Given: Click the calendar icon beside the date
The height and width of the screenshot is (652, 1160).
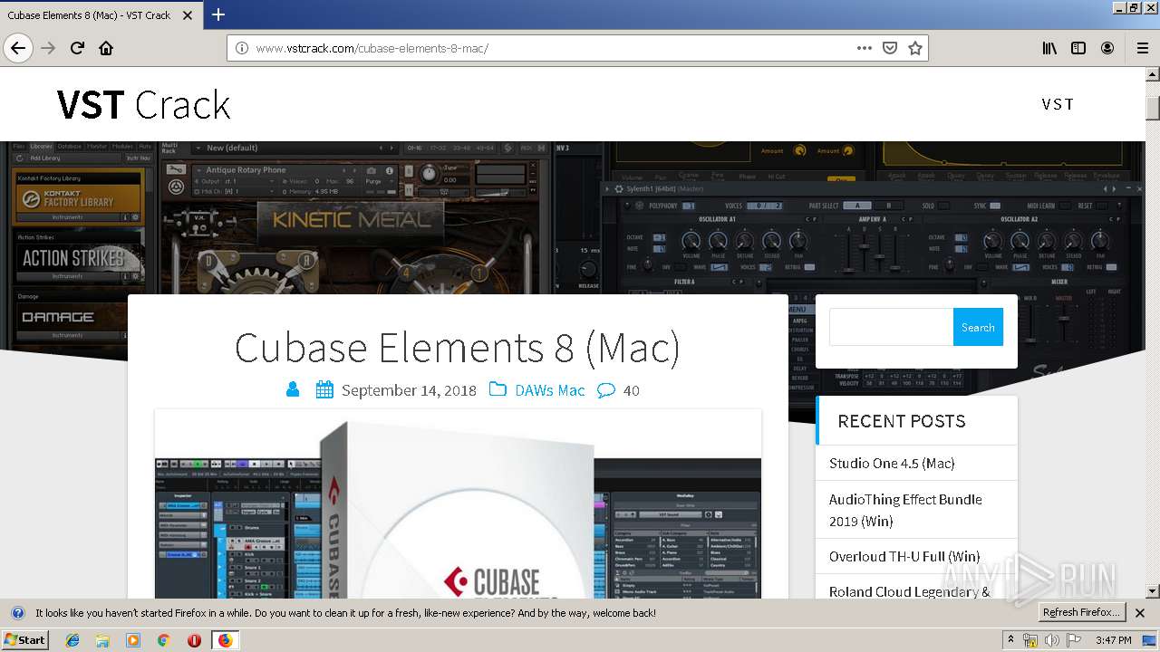Looking at the screenshot, I should 324,389.
